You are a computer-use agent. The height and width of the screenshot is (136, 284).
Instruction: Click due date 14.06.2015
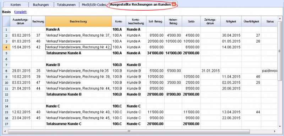click(x=231, y=47)
